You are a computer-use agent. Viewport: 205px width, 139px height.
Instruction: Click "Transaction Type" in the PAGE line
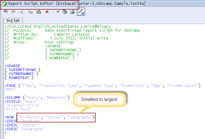pos(59,86)
